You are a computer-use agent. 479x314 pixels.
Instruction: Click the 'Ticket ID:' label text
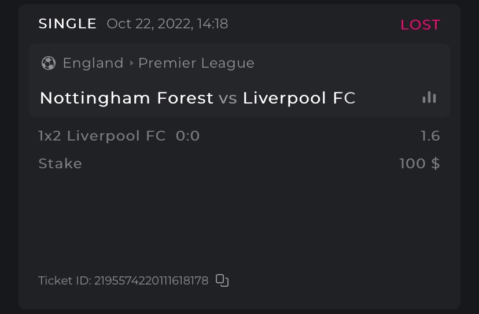(x=64, y=281)
